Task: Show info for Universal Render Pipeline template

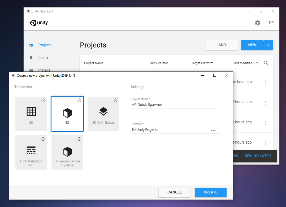Action: click(79, 139)
